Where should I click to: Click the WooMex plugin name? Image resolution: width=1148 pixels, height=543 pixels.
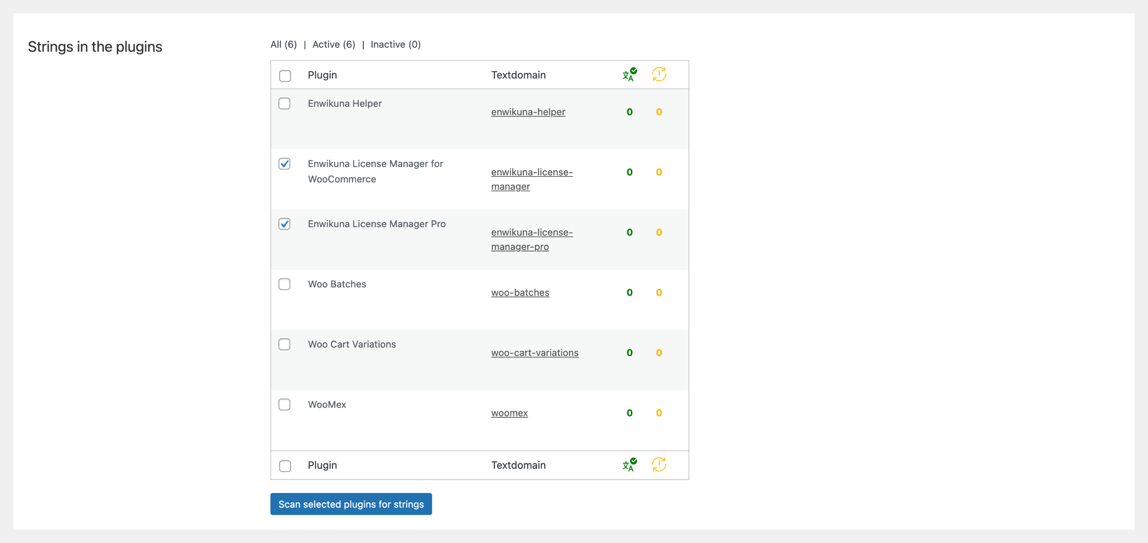pyautogui.click(x=327, y=404)
